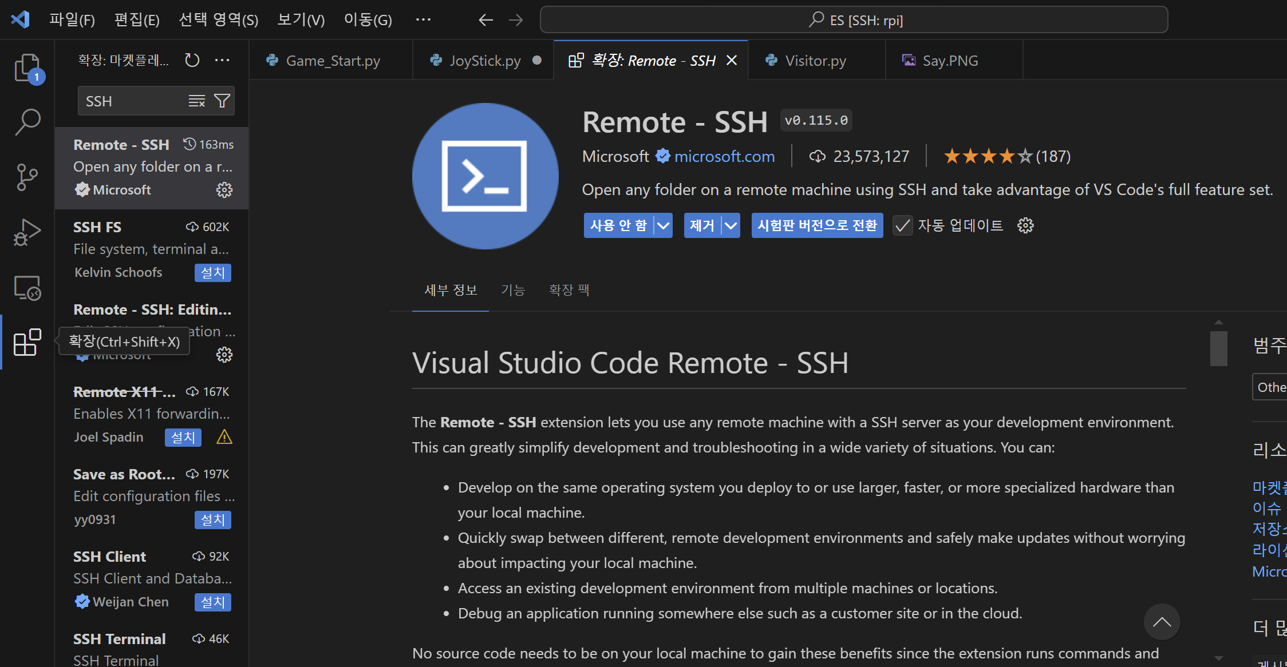Open the Explorer view in activity bar
The width and height of the screenshot is (1287, 667).
pos(27,68)
